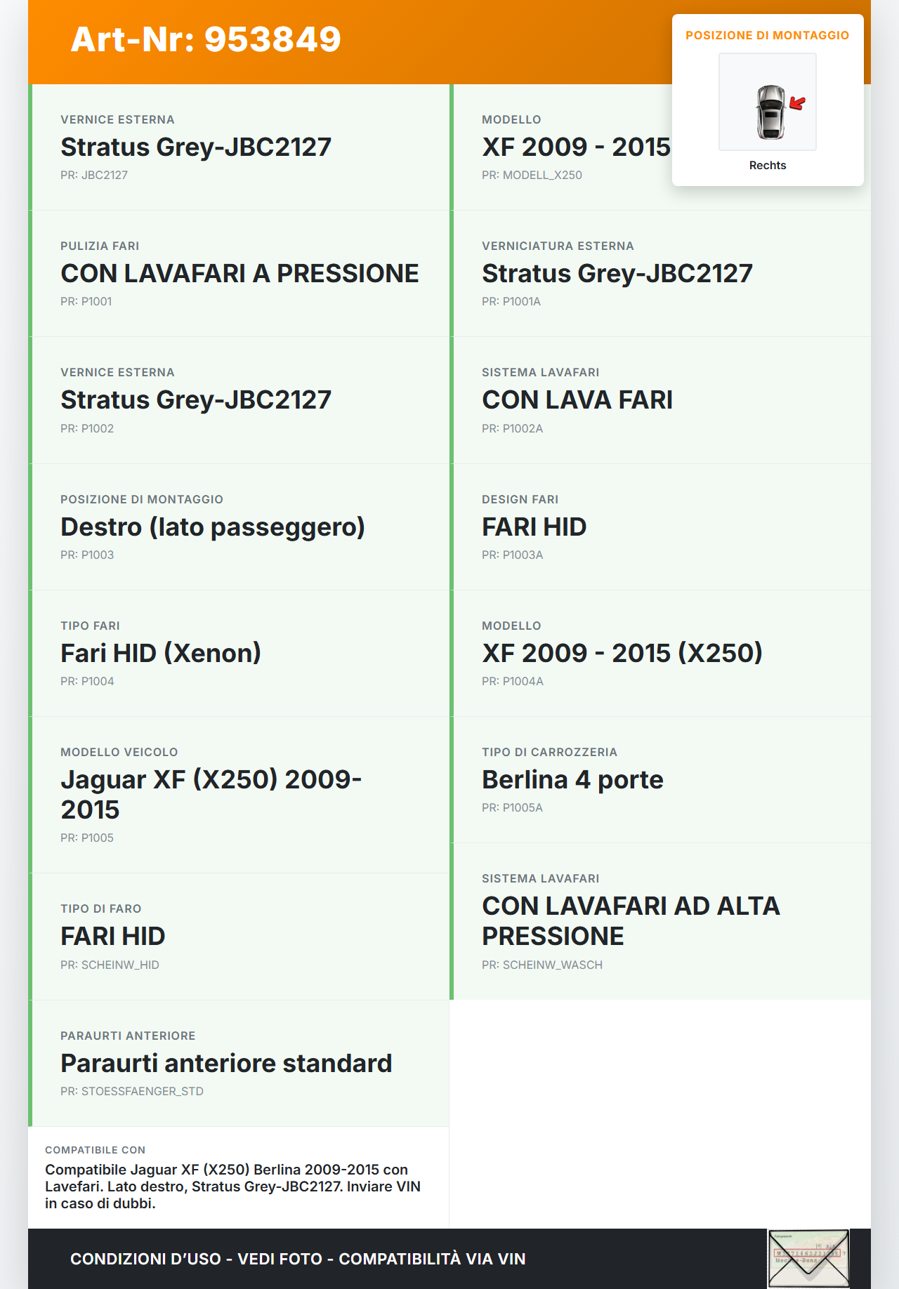The image size is (899, 1289).
Task: Select the PR: MODELL_X250 code text
Action: coord(532,175)
